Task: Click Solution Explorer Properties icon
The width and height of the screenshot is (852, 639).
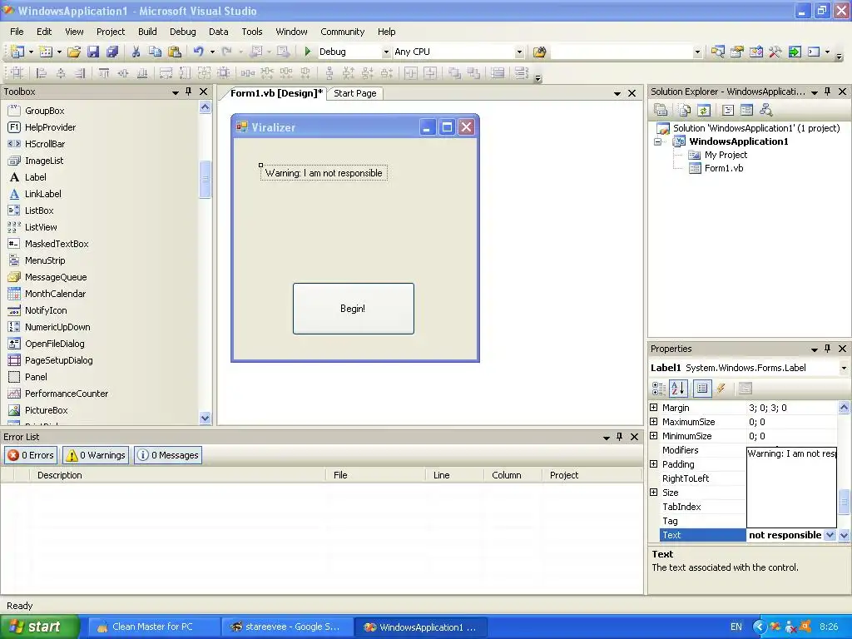Action: point(661,111)
